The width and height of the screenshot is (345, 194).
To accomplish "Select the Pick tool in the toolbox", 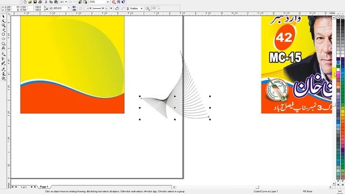I will 3,17.
